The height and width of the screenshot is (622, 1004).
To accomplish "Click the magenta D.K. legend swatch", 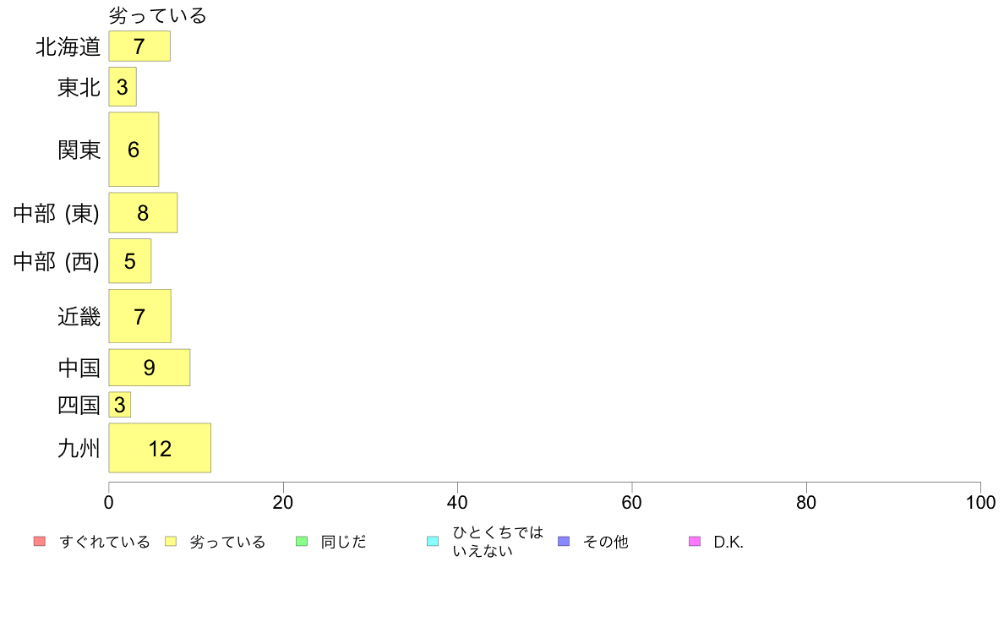I will pos(695,541).
